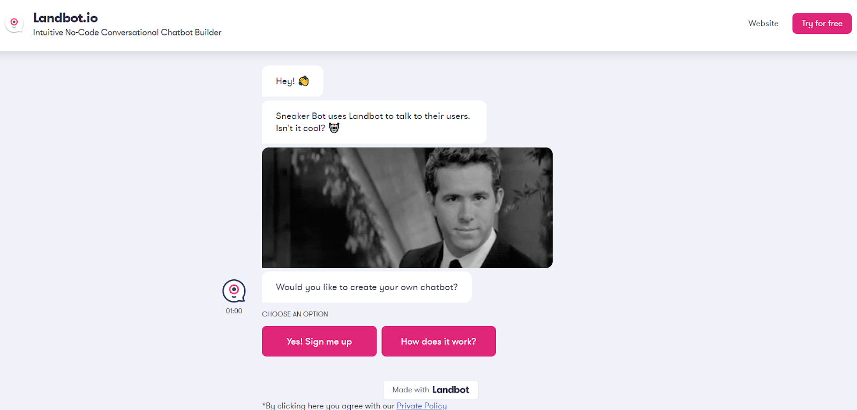The height and width of the screenshot is (410, 857).
Task: Click the Landbot.io title text
Action: tap(65, 18)
